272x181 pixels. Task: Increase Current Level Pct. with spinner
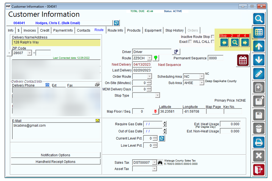155,137
